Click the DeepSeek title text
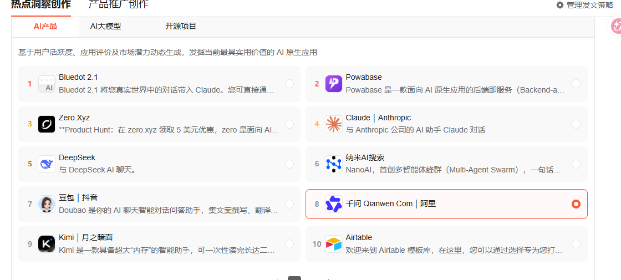 (77, 157)
